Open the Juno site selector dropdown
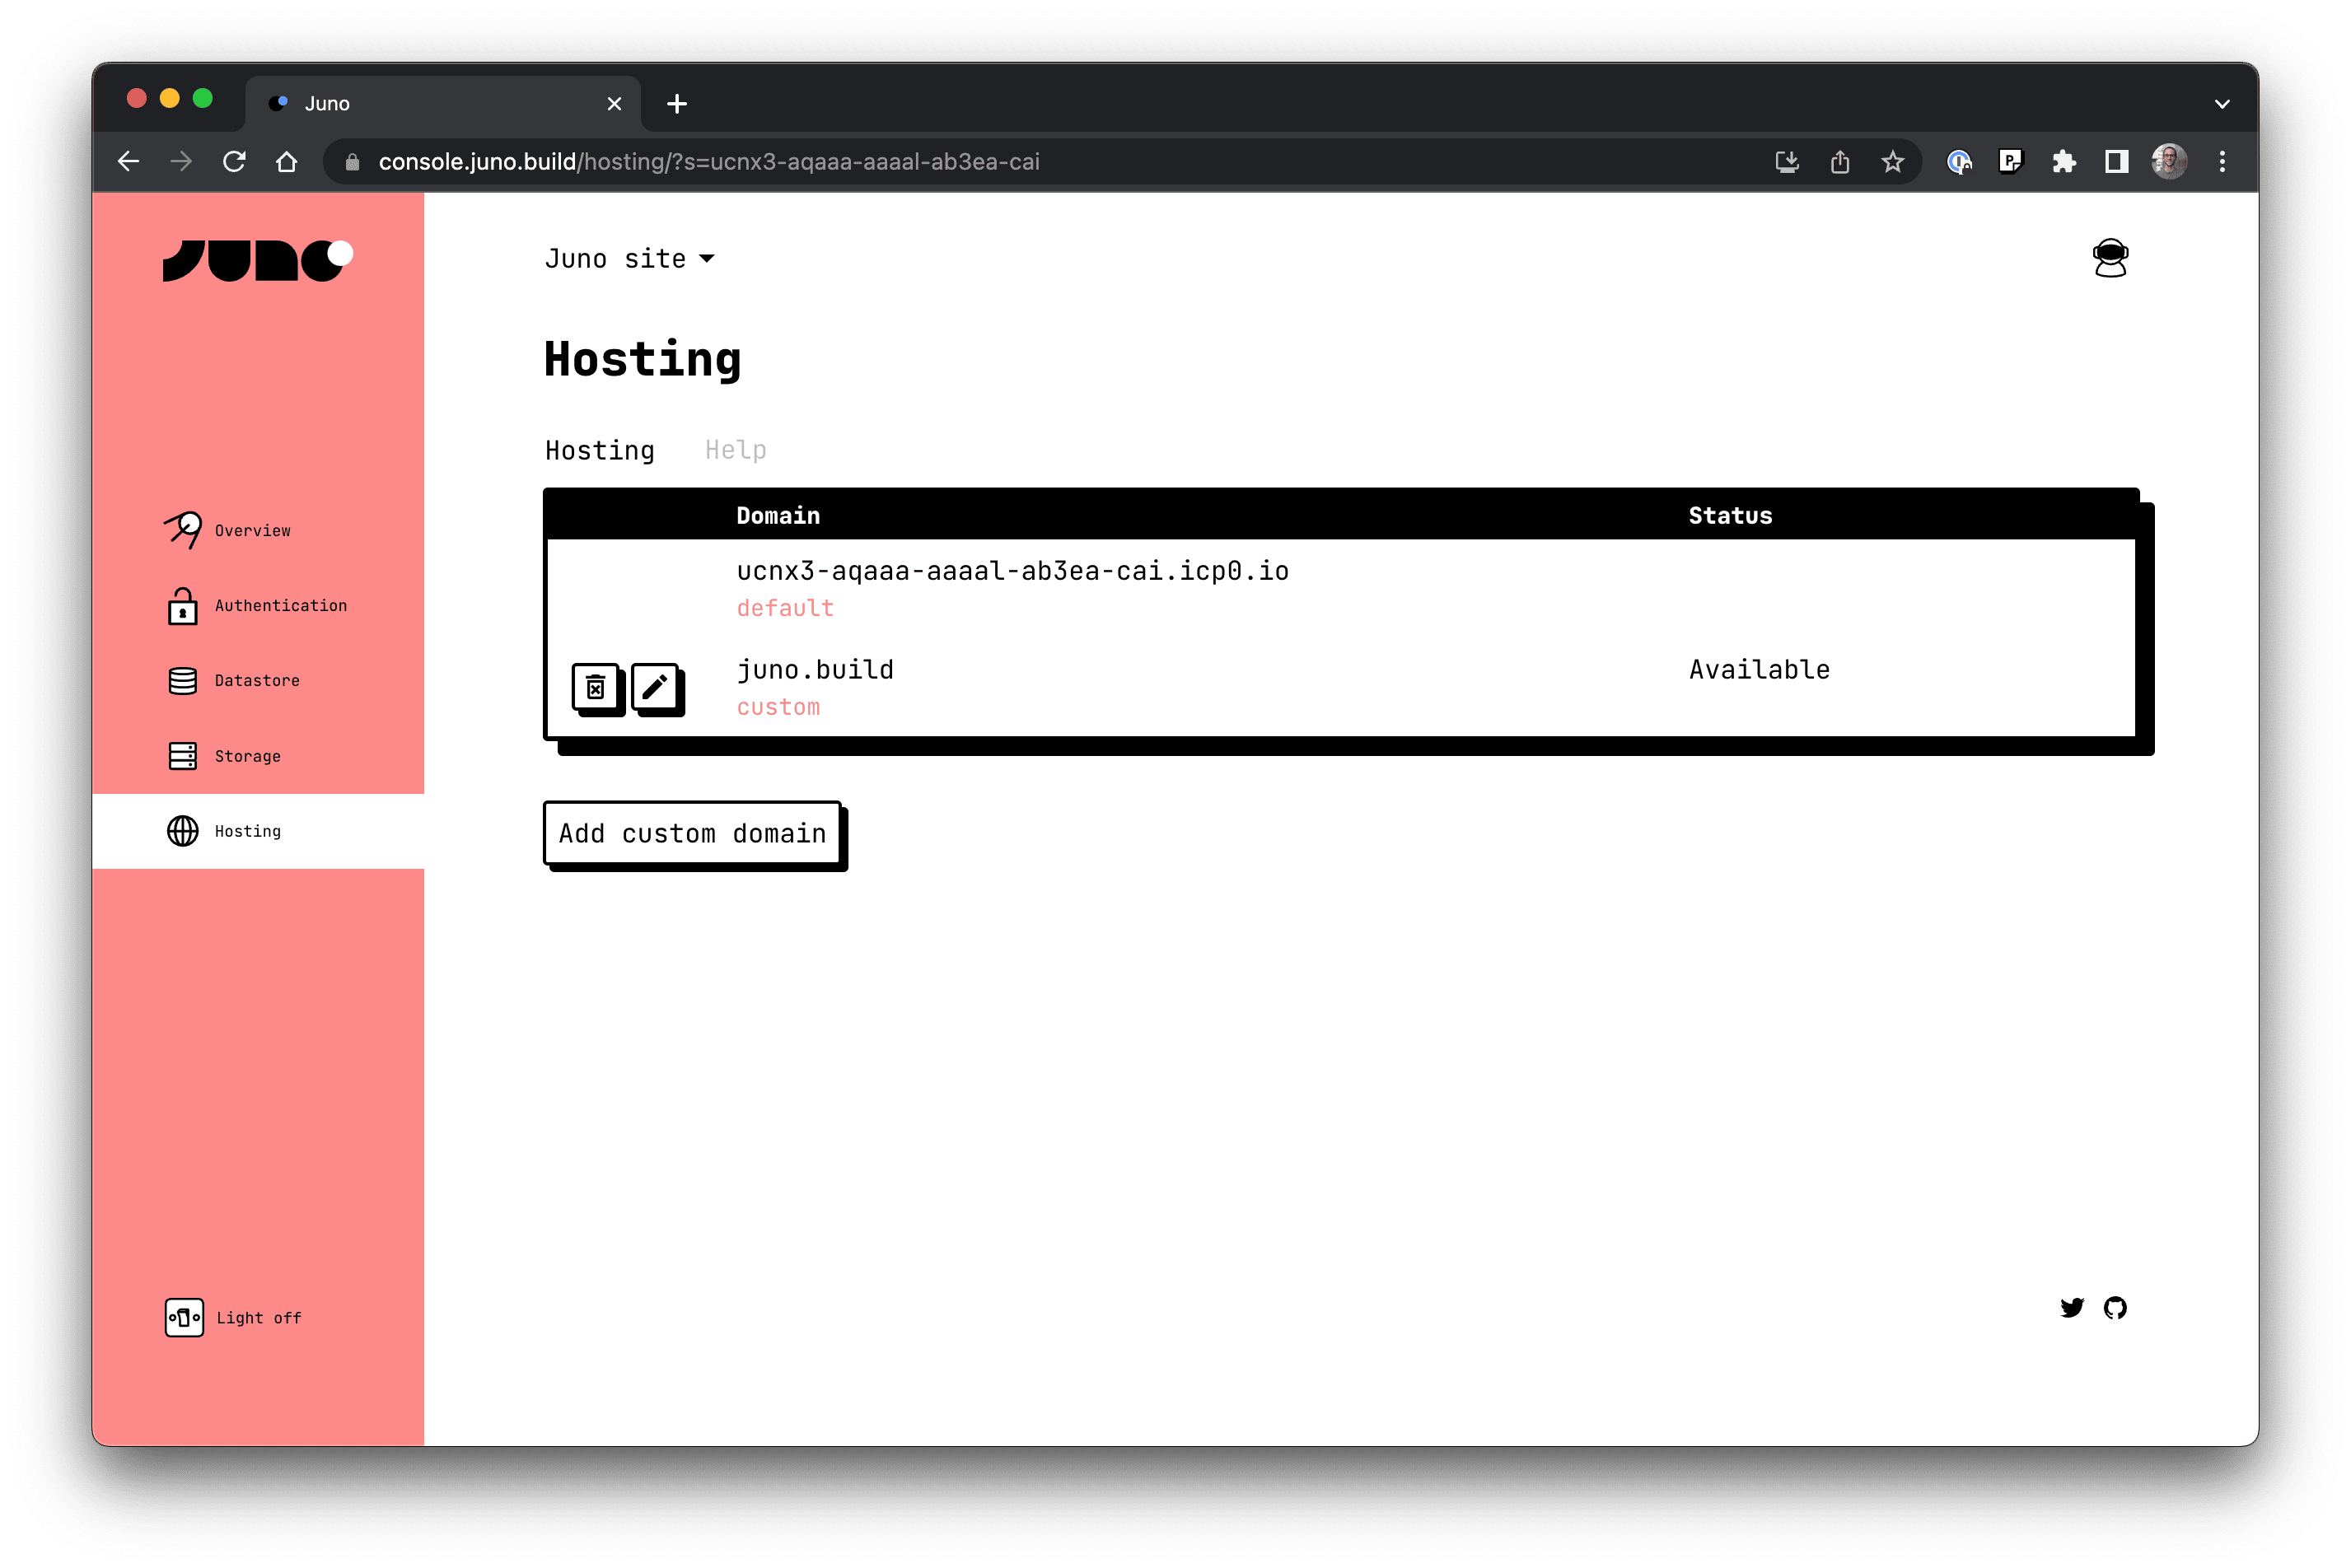This screenshot has width=2351, height=1568. (x=630, y=258)
